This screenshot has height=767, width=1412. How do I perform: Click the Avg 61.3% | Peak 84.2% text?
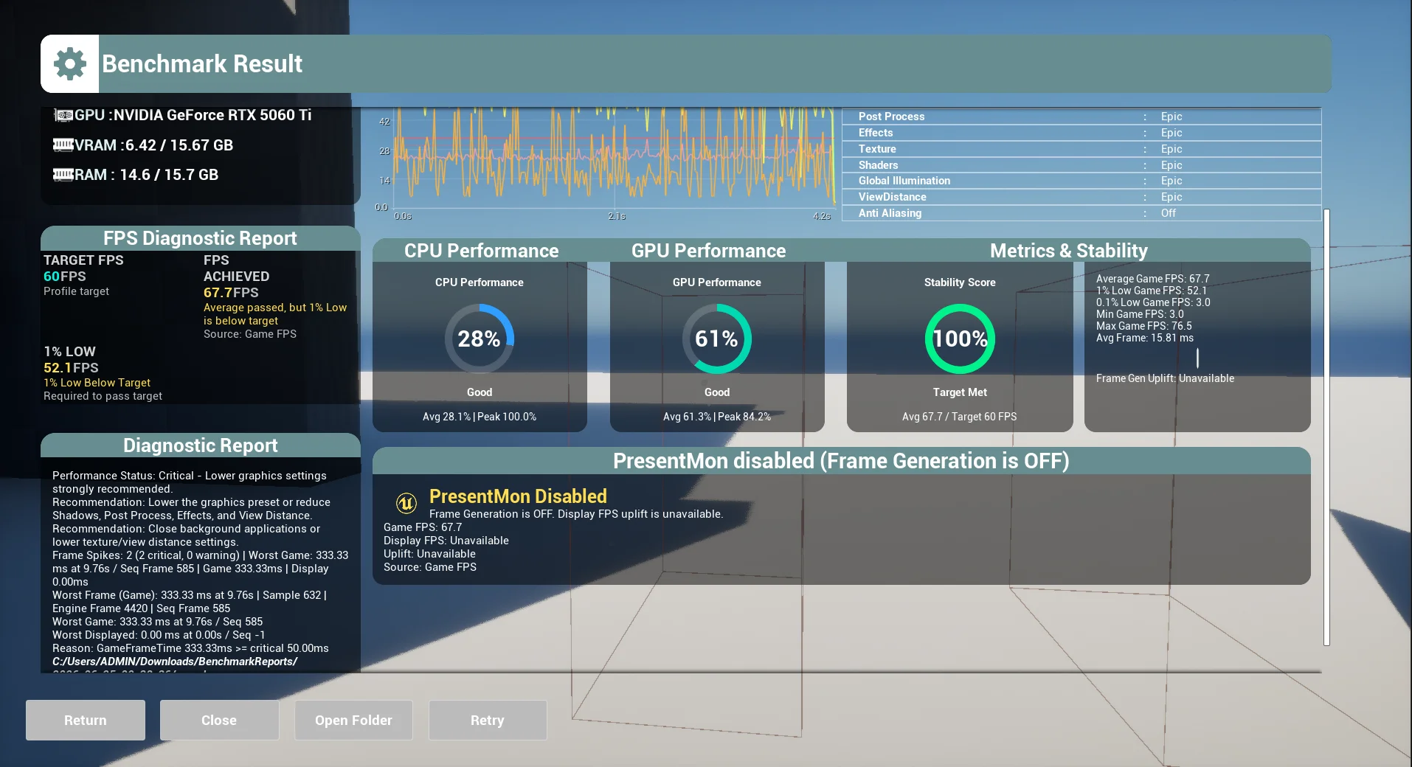coord(717,417)
